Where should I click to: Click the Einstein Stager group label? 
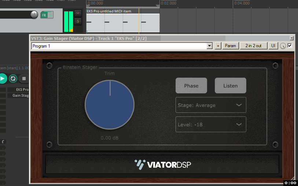[x=80, y=67]
